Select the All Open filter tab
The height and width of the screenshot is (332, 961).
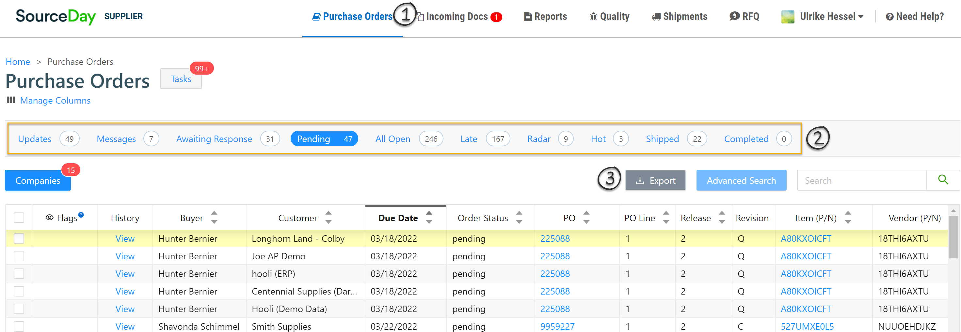(409, 139)
